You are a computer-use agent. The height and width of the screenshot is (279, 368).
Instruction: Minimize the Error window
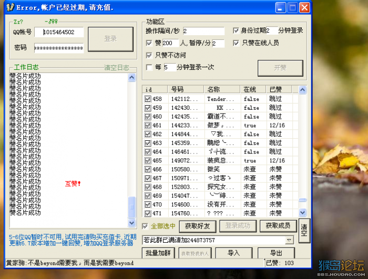(x=280, y=8)
